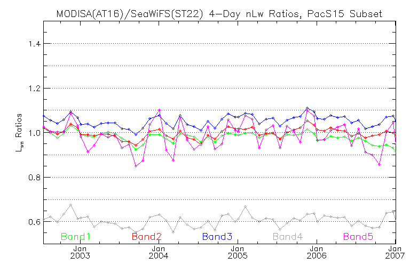Click Band5 magenta peak at Jan 2004
The image size is (410, 273).
(159, 110)
